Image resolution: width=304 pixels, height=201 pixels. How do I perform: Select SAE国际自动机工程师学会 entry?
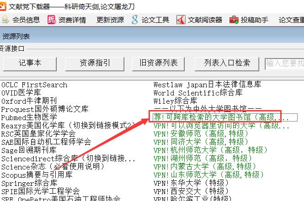coord(46,142)
